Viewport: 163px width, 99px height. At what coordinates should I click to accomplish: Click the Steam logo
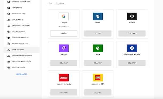(x=98, y=16)
